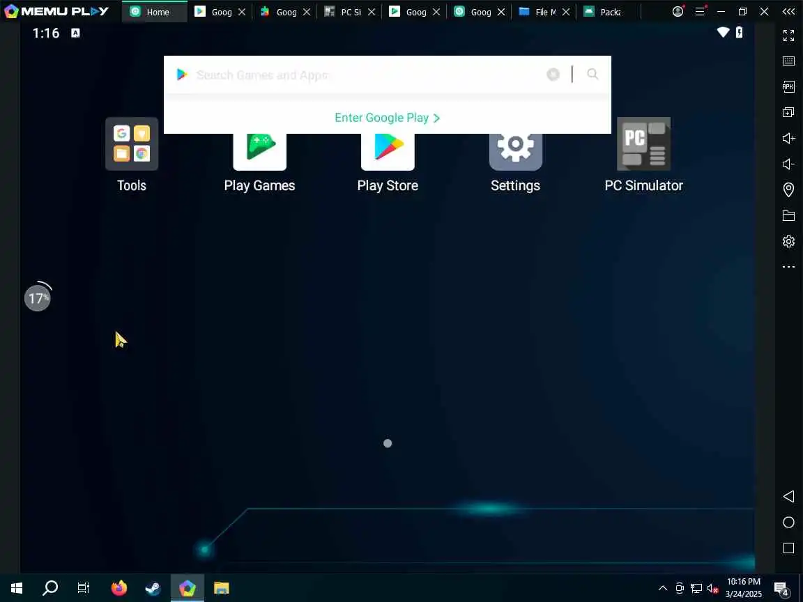Tap the Android back triangle button
803x602 pixels.
pos(788,496)
